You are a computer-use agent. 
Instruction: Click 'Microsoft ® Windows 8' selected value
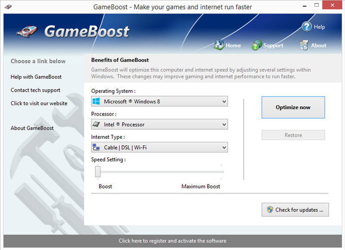click(x=132, y=101)
